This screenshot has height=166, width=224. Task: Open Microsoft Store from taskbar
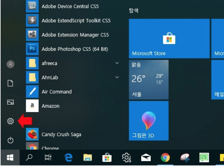click(107, 157)
